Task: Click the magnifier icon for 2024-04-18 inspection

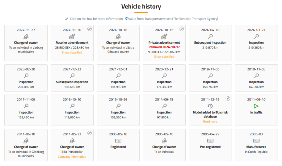Action: click(210, 36)
